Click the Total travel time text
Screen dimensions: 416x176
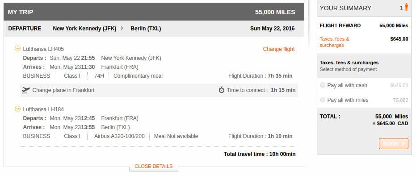point(260,154)
